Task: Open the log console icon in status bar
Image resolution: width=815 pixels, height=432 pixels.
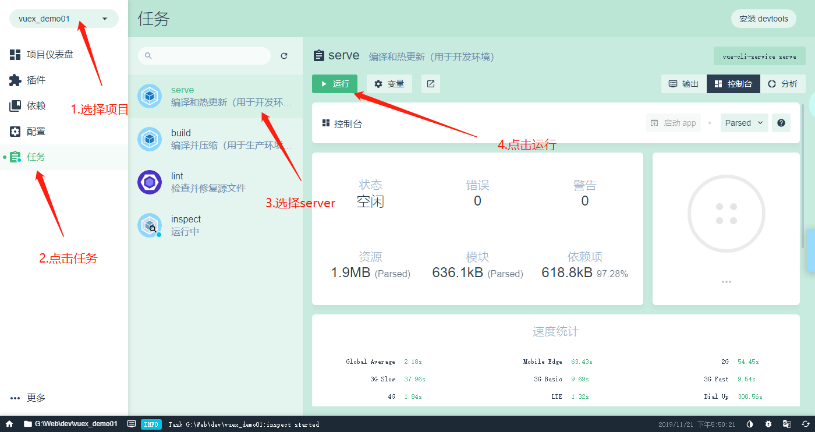Action: pos(132,424)
